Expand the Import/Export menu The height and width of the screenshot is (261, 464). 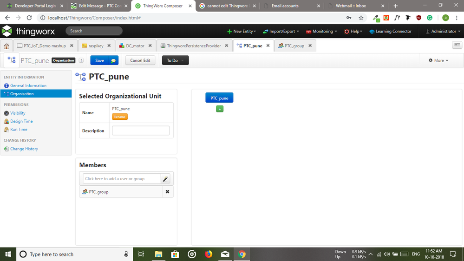(x=281, y=32)
